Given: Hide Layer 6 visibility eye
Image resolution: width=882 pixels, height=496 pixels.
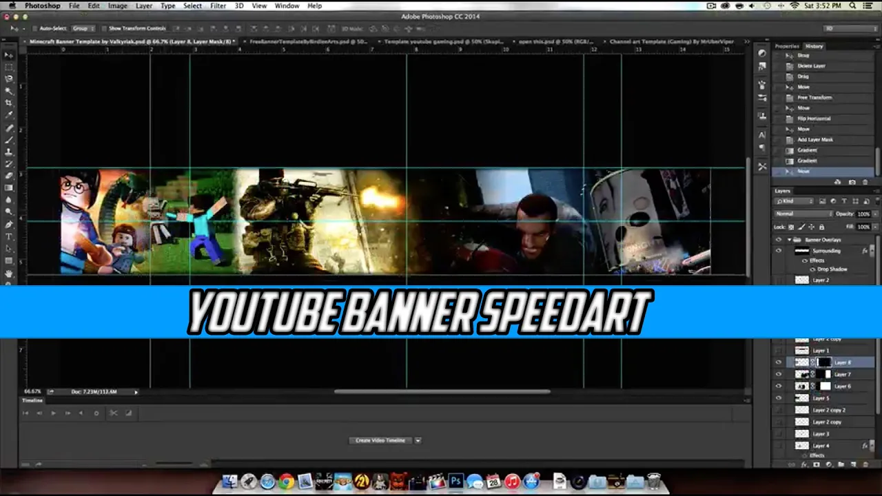Looking at the screenshot, I should (x=779, y=386).
